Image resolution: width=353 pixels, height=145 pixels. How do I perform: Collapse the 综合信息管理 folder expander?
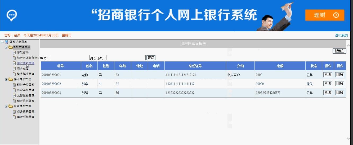point(6,106)
